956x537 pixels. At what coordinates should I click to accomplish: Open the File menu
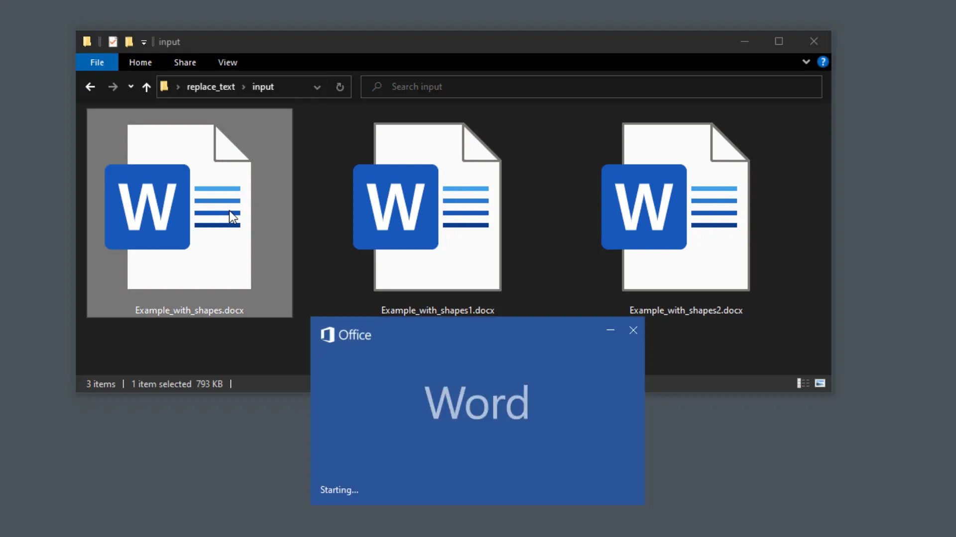point(97,62)
